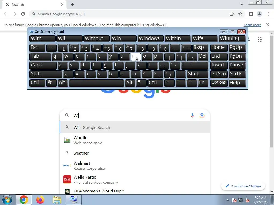Choose the 'Within' word prediction
This screenshot has width=274, height=205.
click(178, 38)
